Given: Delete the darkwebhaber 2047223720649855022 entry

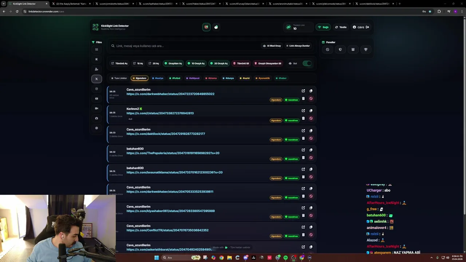Looking at the screenshot, I should click(303, 99).
